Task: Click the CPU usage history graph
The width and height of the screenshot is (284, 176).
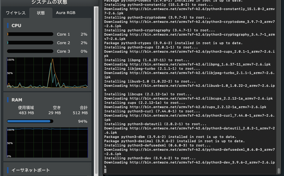Action: tap(47, 72)
